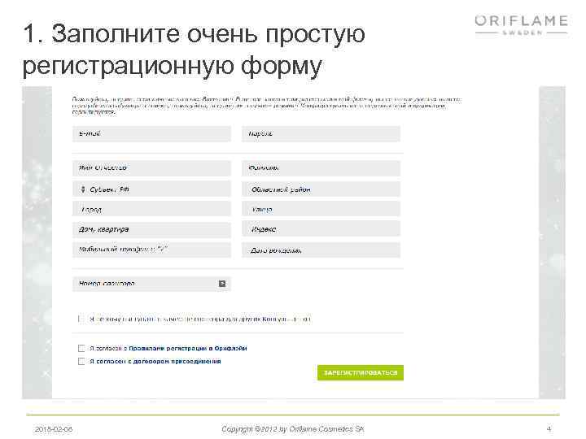Click the Мобильный телефон field
586x439 pixels.
(151, 250)
